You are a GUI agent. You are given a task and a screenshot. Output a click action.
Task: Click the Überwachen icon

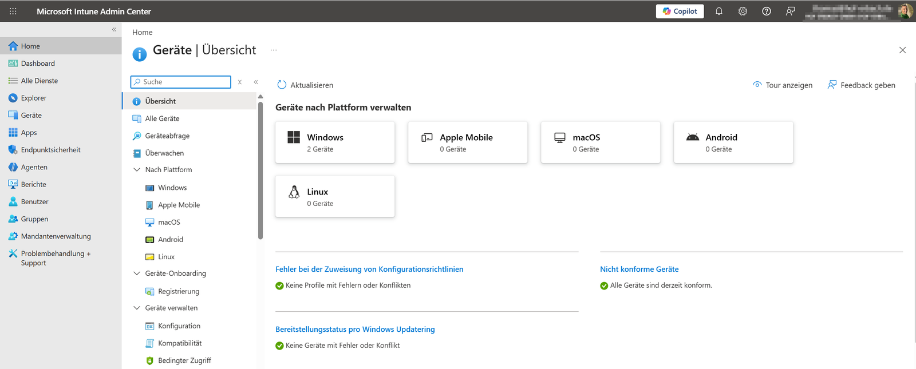tap(137, 153)
